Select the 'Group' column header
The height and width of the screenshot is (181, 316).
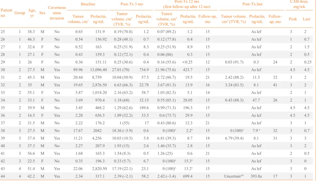click(x=20, y=13)
